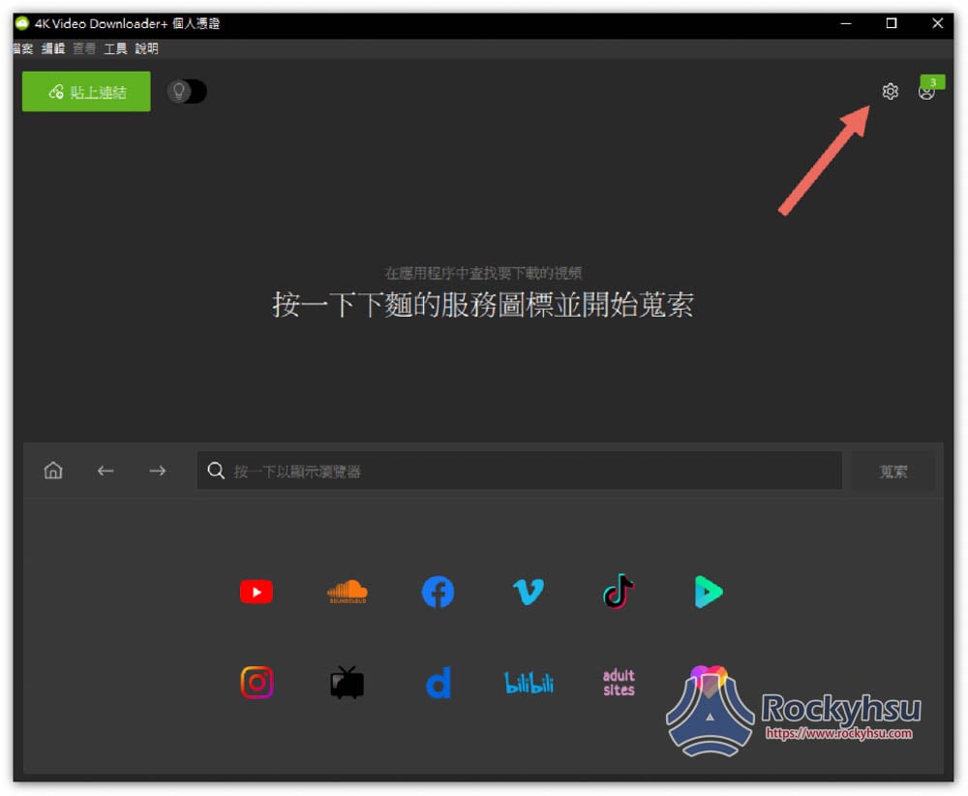The height and width of the screenshot is (796, 968).
Task: Open settings via the gear icon
Action: point(890,91)
